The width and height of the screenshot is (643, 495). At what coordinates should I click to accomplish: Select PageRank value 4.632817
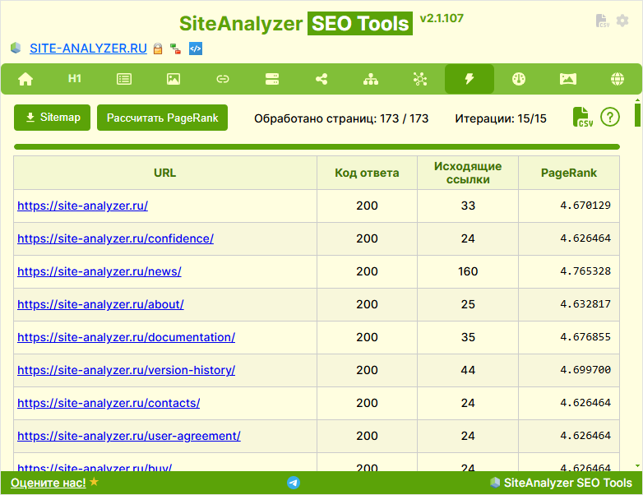(585, 304)
